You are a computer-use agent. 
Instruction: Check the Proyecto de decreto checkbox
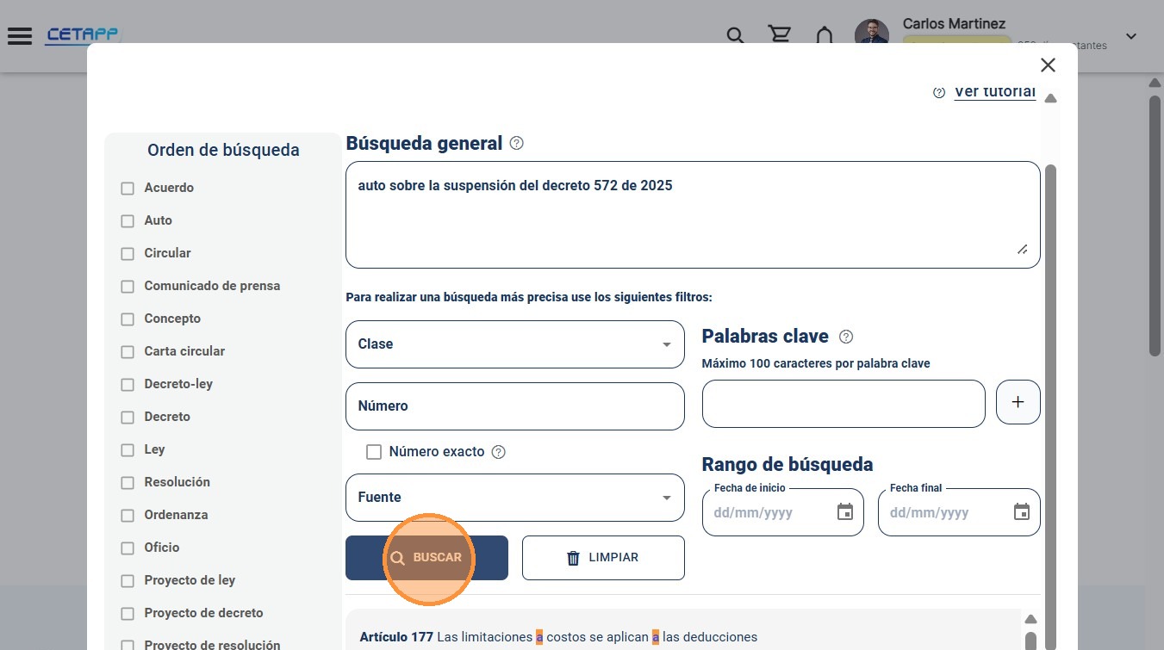[x=128, y=614]
